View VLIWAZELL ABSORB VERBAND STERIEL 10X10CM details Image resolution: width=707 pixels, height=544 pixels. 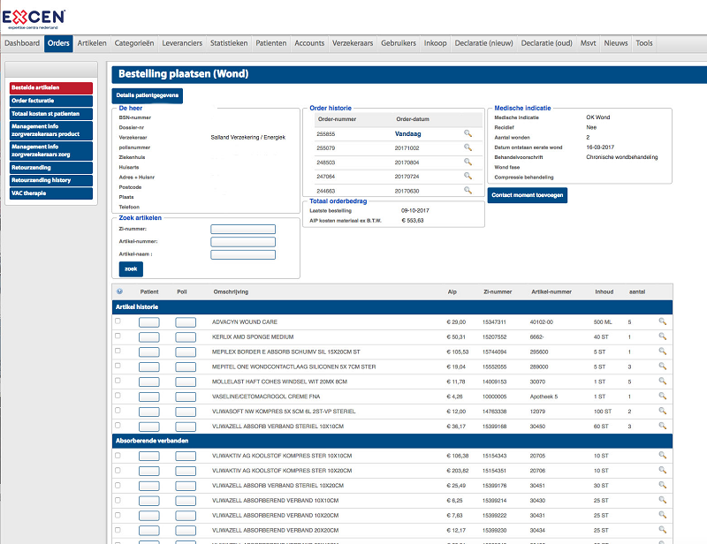click(662, 426)
